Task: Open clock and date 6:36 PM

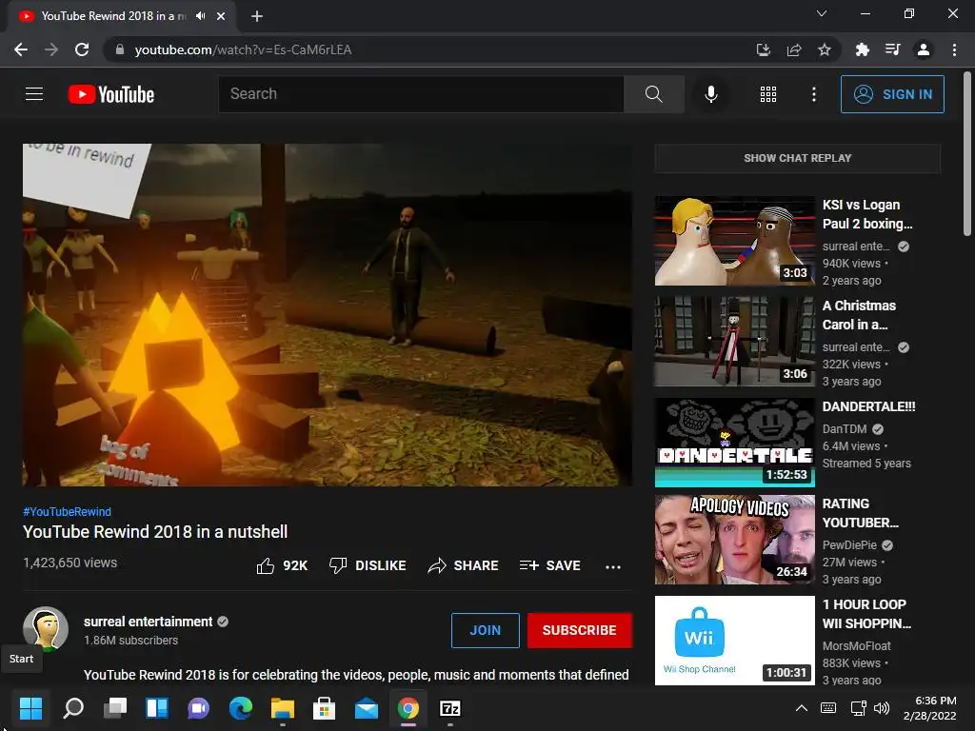Action: (929, 708)
